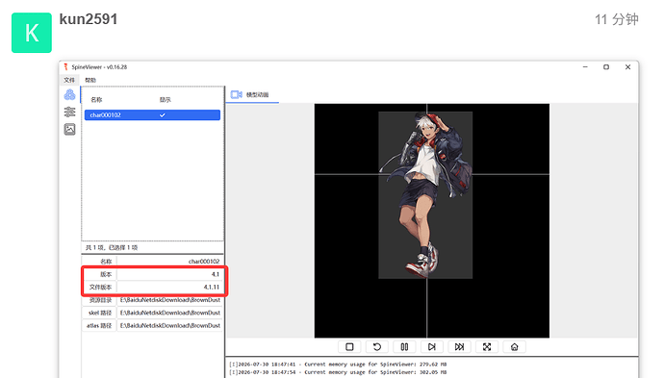Click the atlas 路径 path field
This screenshot has width=664, height=378.
click(169, 325)
